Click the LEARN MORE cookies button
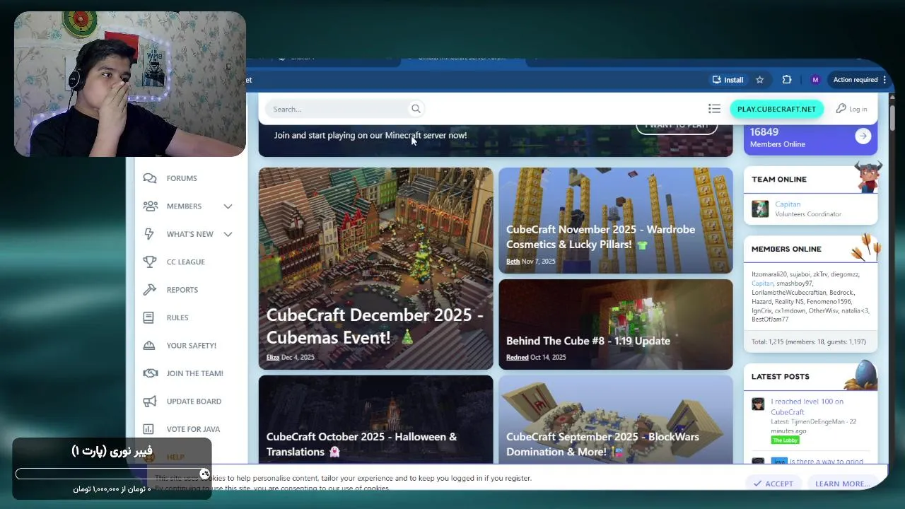The height and width of the screenshot is (509, 905). [x=842, y=484]
